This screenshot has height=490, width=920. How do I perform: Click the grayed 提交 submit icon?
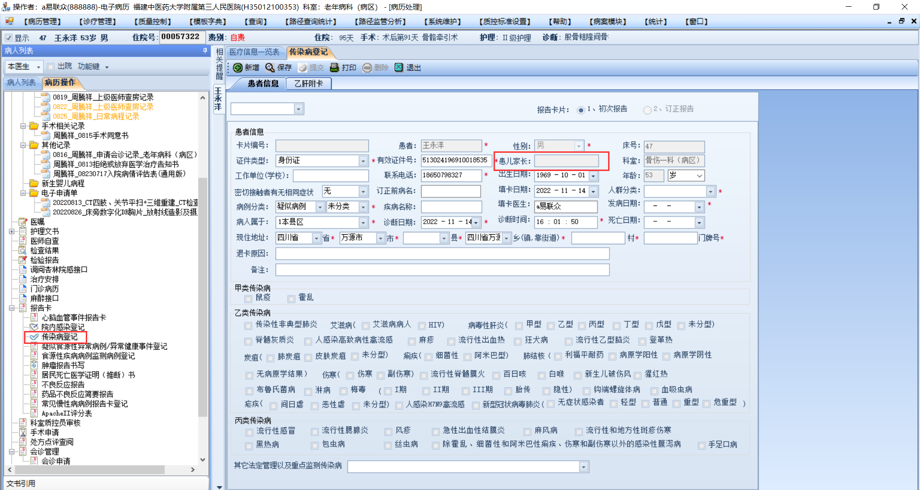coord(303,68)
